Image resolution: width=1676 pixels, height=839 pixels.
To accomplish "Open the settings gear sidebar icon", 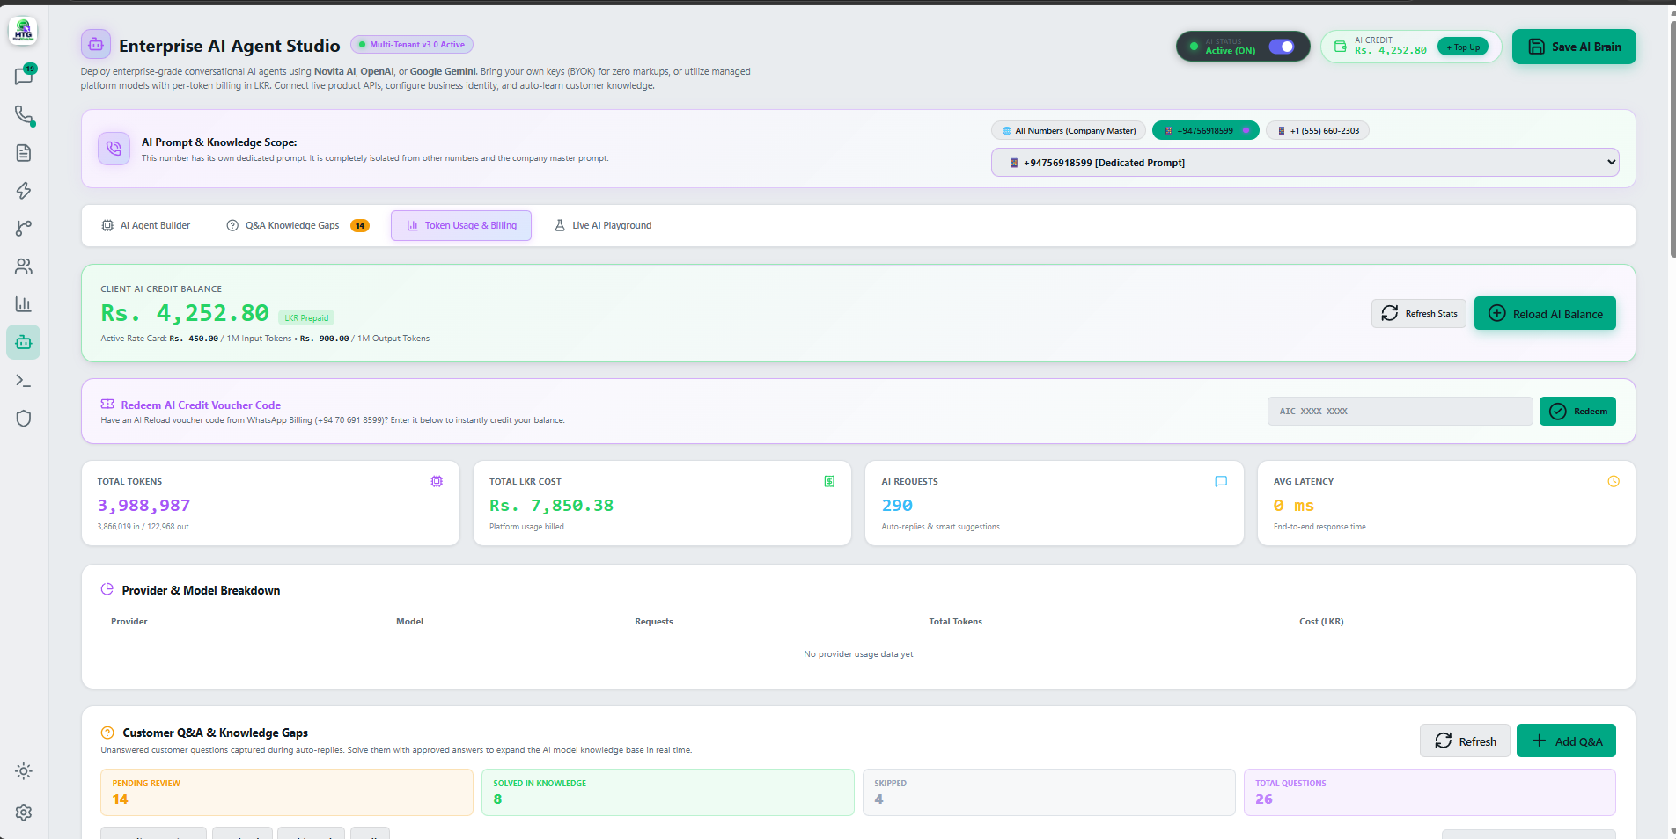I will point(24,813).
